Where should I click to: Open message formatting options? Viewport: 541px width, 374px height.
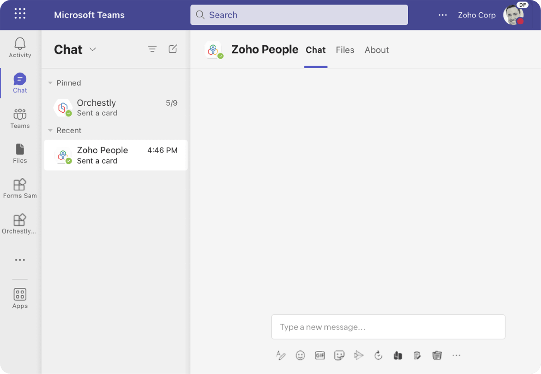pos(281,355)
